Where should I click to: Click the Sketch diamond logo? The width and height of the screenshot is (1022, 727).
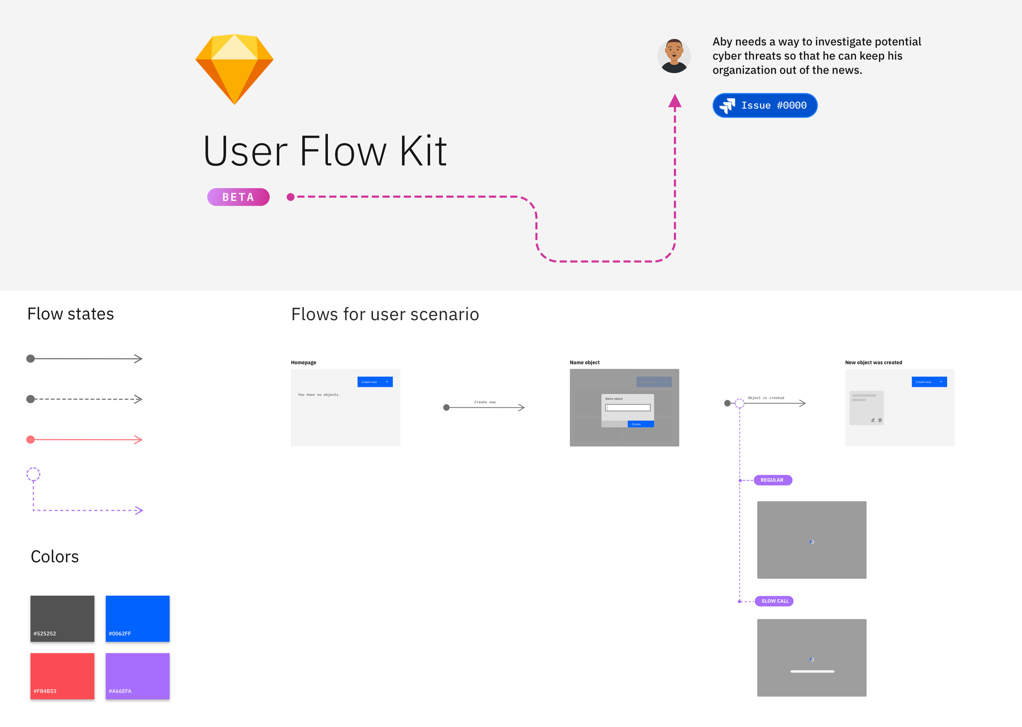(x=234, y=70)
